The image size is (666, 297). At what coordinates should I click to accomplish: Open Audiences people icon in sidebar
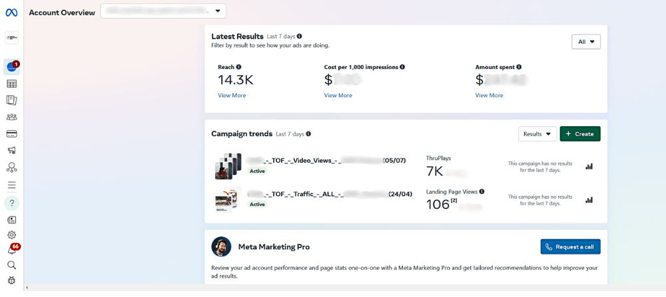[x=12, y=117]
